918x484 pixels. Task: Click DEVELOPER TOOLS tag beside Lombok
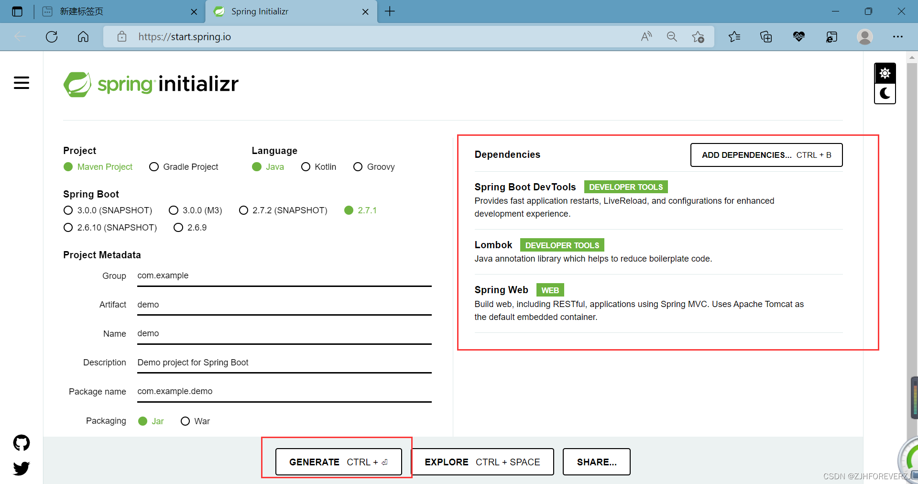coord(562,245)
